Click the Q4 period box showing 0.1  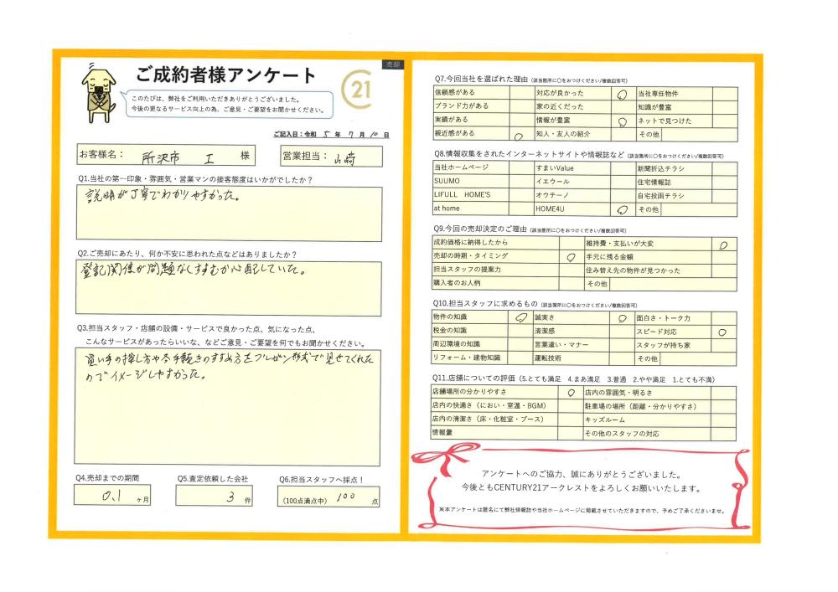(112, 495)
